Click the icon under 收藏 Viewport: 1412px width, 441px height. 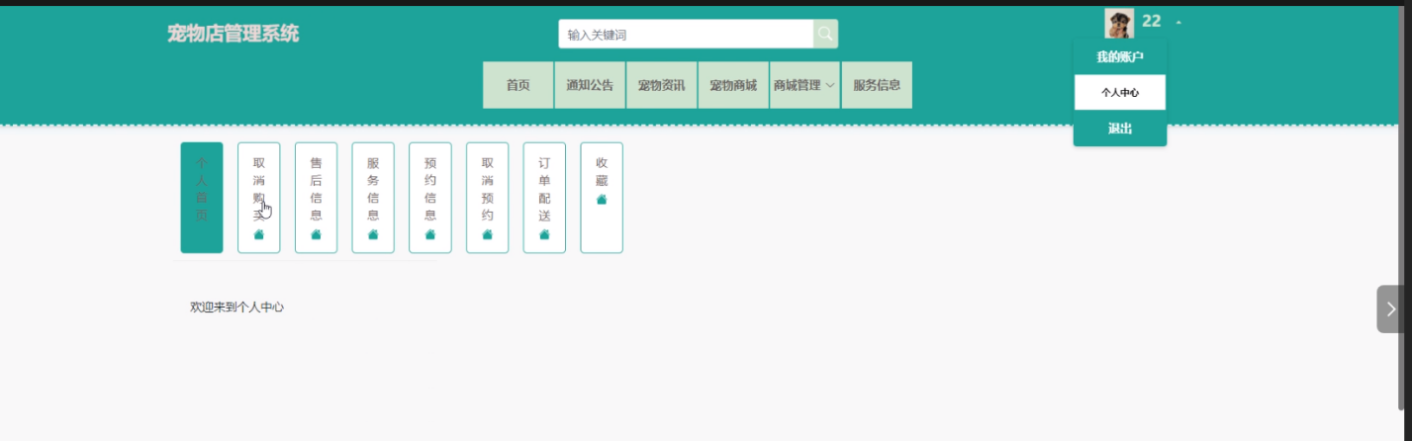click(602, 199)
